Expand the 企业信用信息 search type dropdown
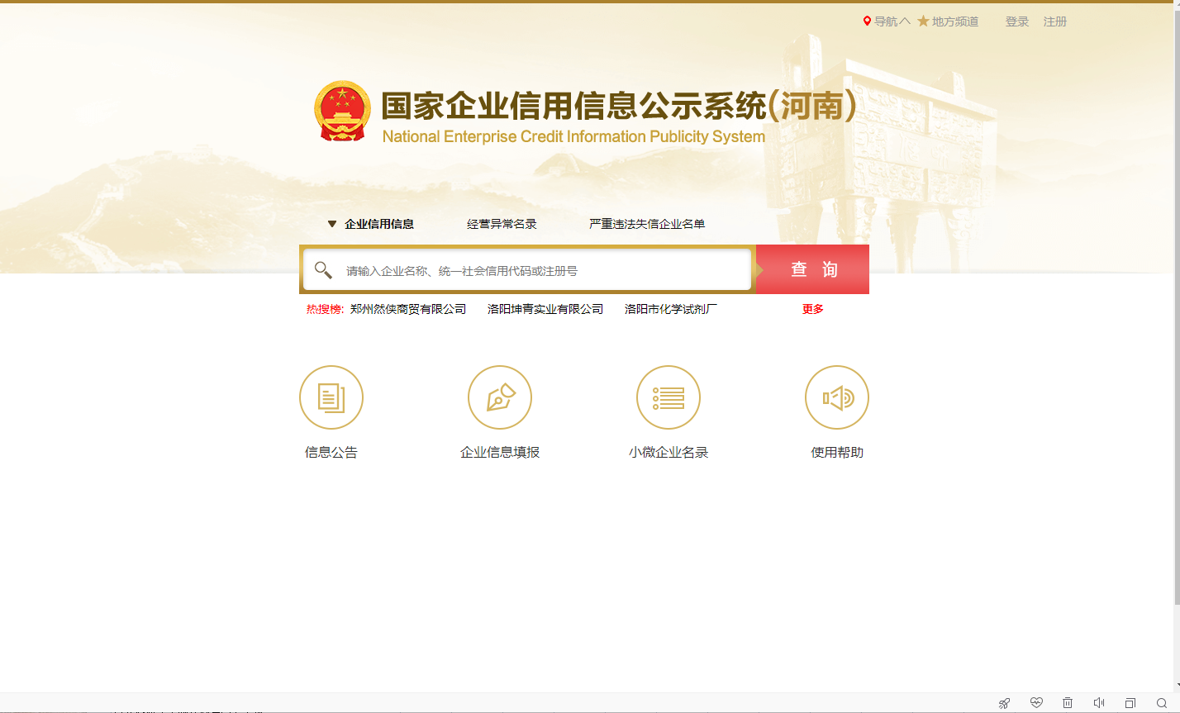 [x=332, y=223]
